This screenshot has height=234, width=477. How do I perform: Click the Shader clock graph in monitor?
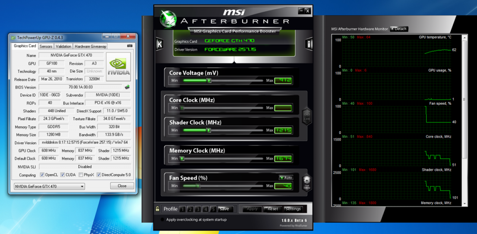(396, 186)
